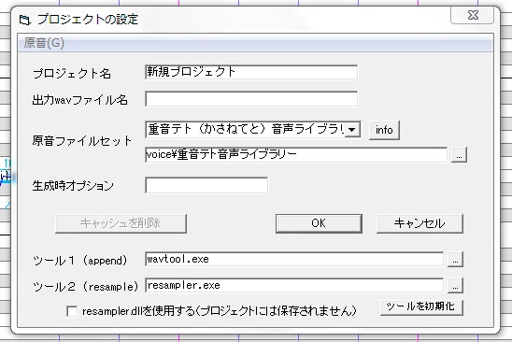
Task: Click the 出力wavファイル名 input field
Action: (x=251, y=99)
